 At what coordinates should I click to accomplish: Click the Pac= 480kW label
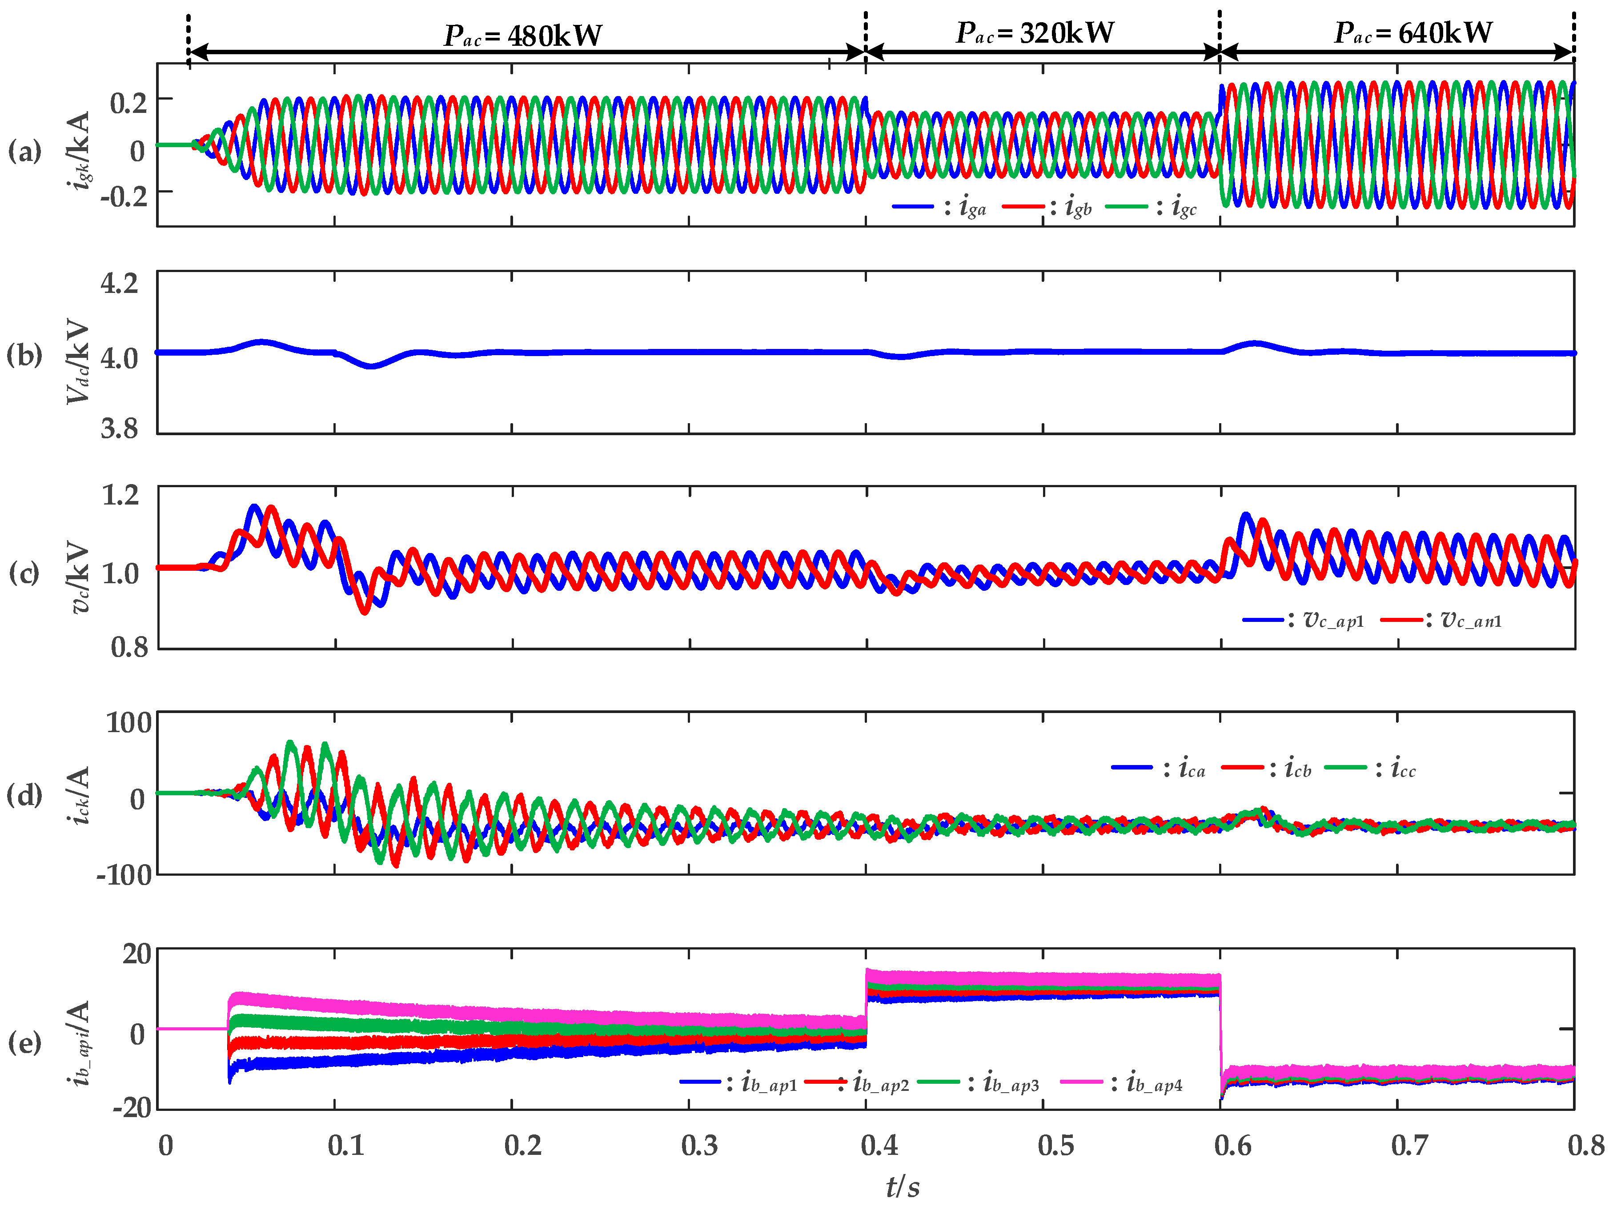523,35
